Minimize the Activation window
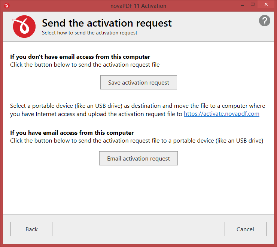This screenshot has height=247, width=277. 243,5
